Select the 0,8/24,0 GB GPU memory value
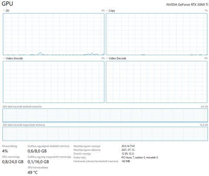Viewport: 209px width, 176px height. pyautogui.click(x=13, y=162)
